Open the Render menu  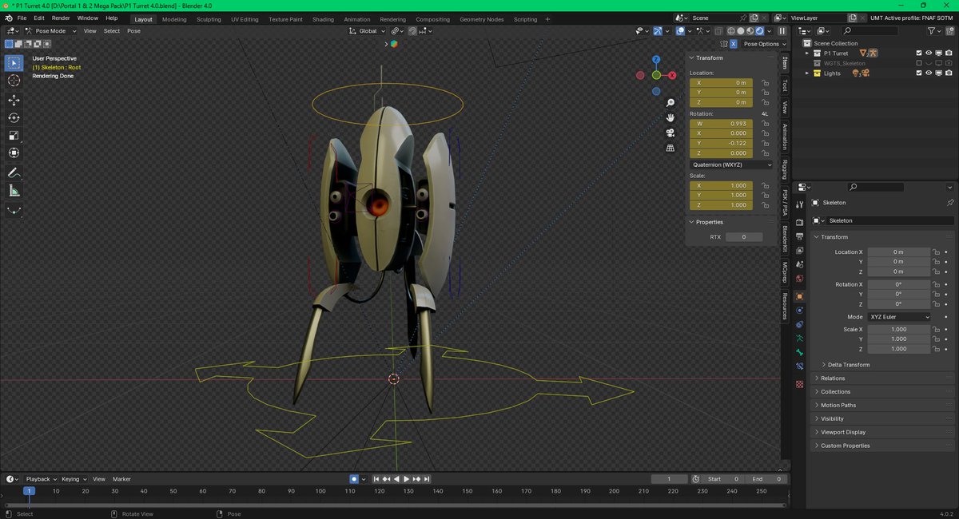tap(61, 18)
